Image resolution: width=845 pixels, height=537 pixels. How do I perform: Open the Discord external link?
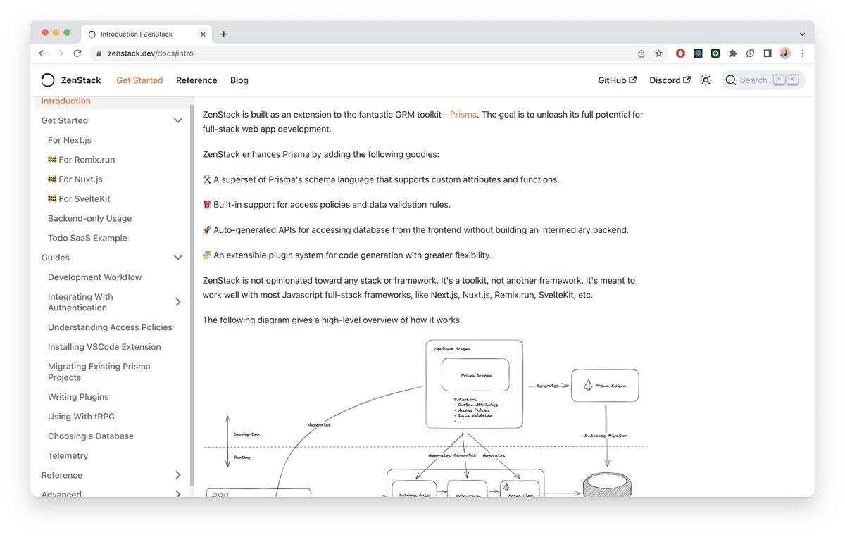click(670, 80)
